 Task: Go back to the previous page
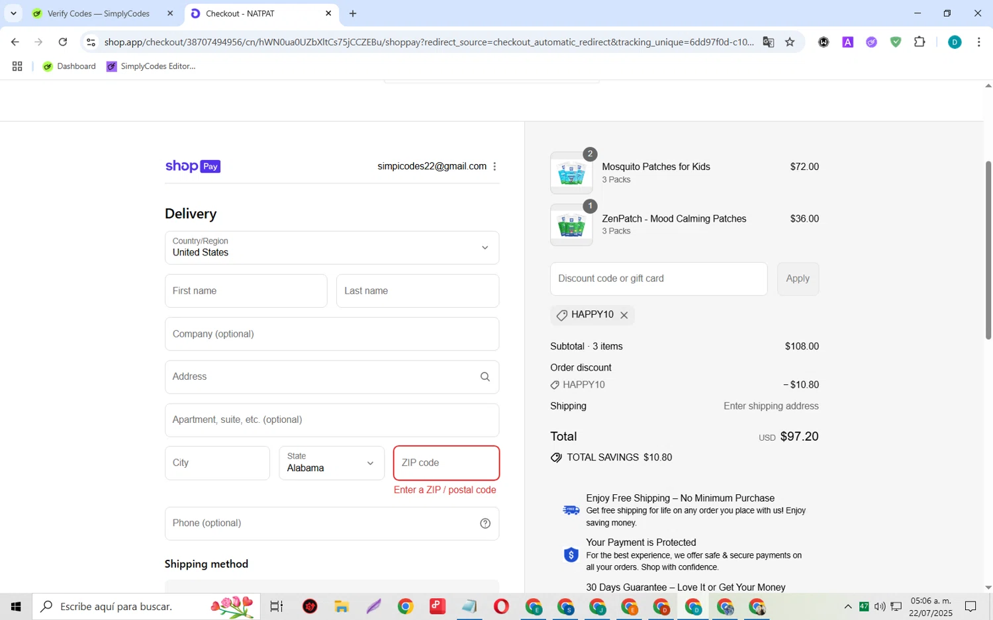[x=15, y=42]
